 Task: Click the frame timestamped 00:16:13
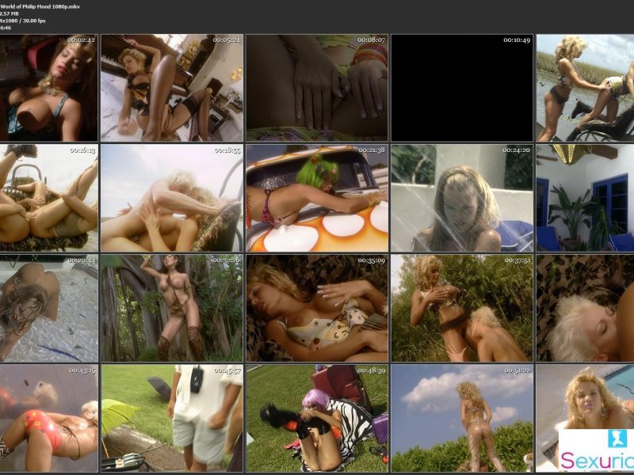(48, 198)
